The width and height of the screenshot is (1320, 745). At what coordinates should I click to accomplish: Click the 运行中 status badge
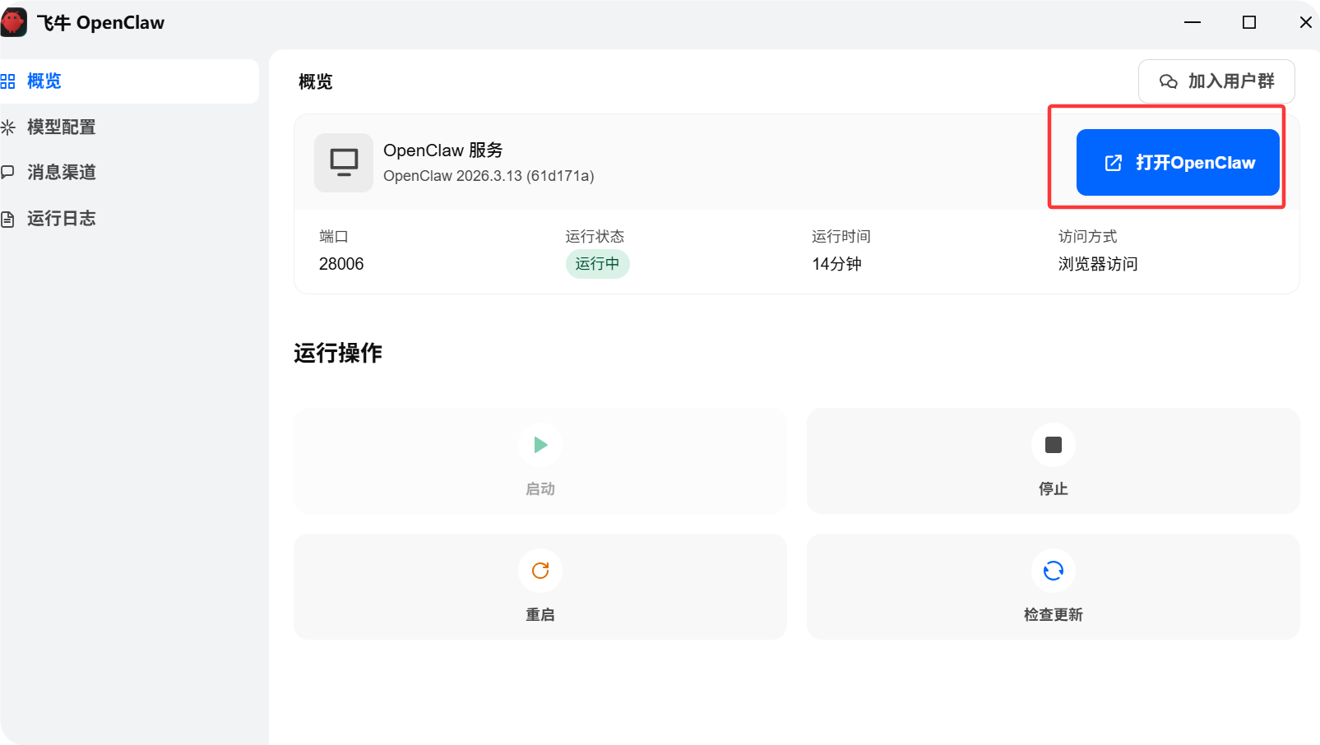pos(598,264)
